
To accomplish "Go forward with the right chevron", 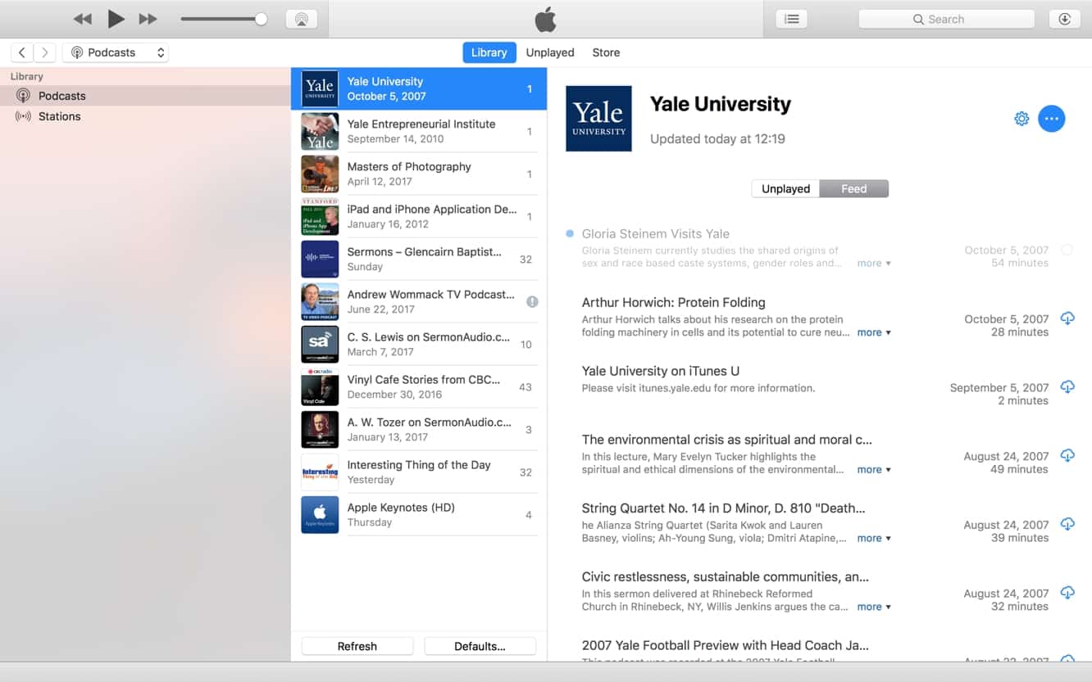I will tap(45, 52).
